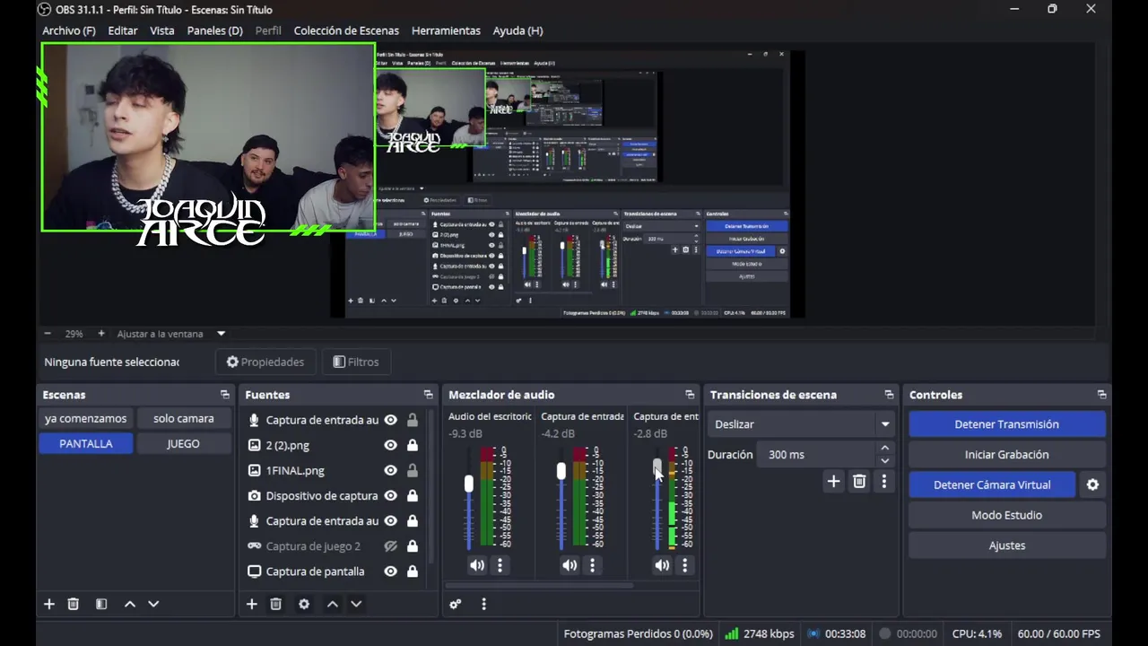This screenshot has height=646, width=1148.
Task: Remove selected scene with trash icon
Action: tap(74, 604)
